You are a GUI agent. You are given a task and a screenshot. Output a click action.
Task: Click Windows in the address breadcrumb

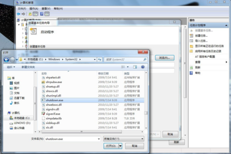click(54, 60)
